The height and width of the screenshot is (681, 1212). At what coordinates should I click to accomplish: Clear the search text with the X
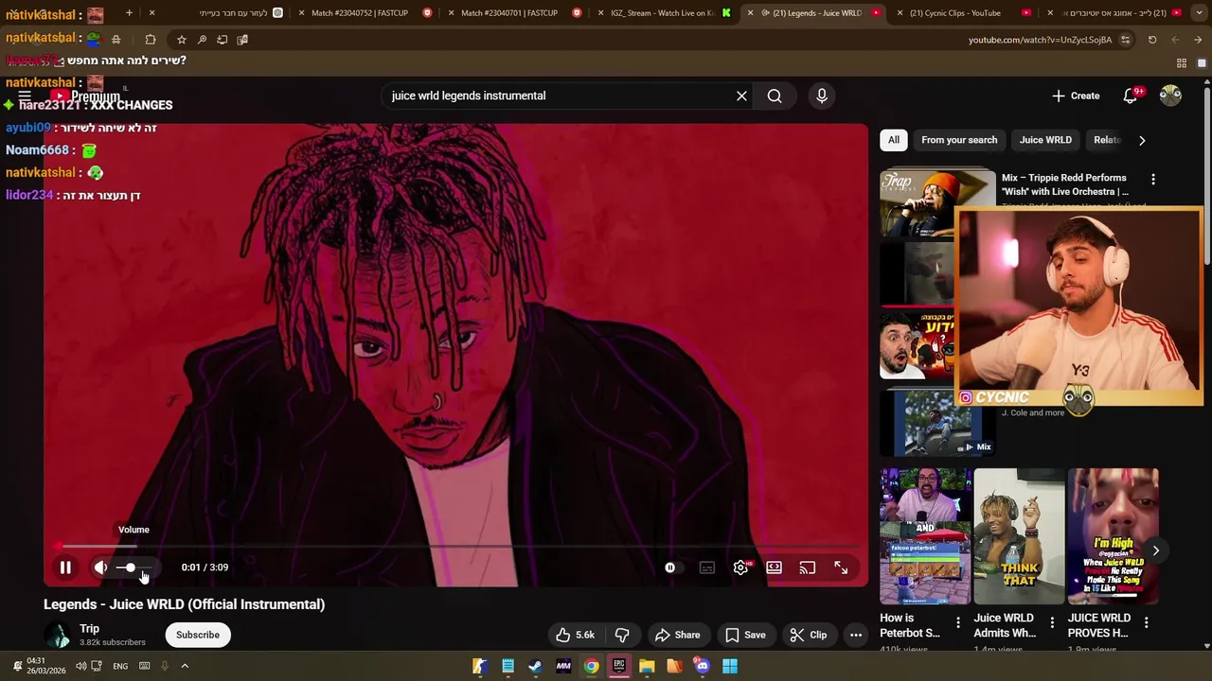coord(741,96)
